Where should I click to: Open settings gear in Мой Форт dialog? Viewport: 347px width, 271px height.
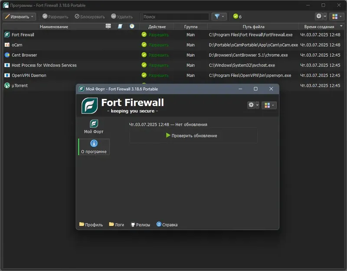tap(251, 105)
